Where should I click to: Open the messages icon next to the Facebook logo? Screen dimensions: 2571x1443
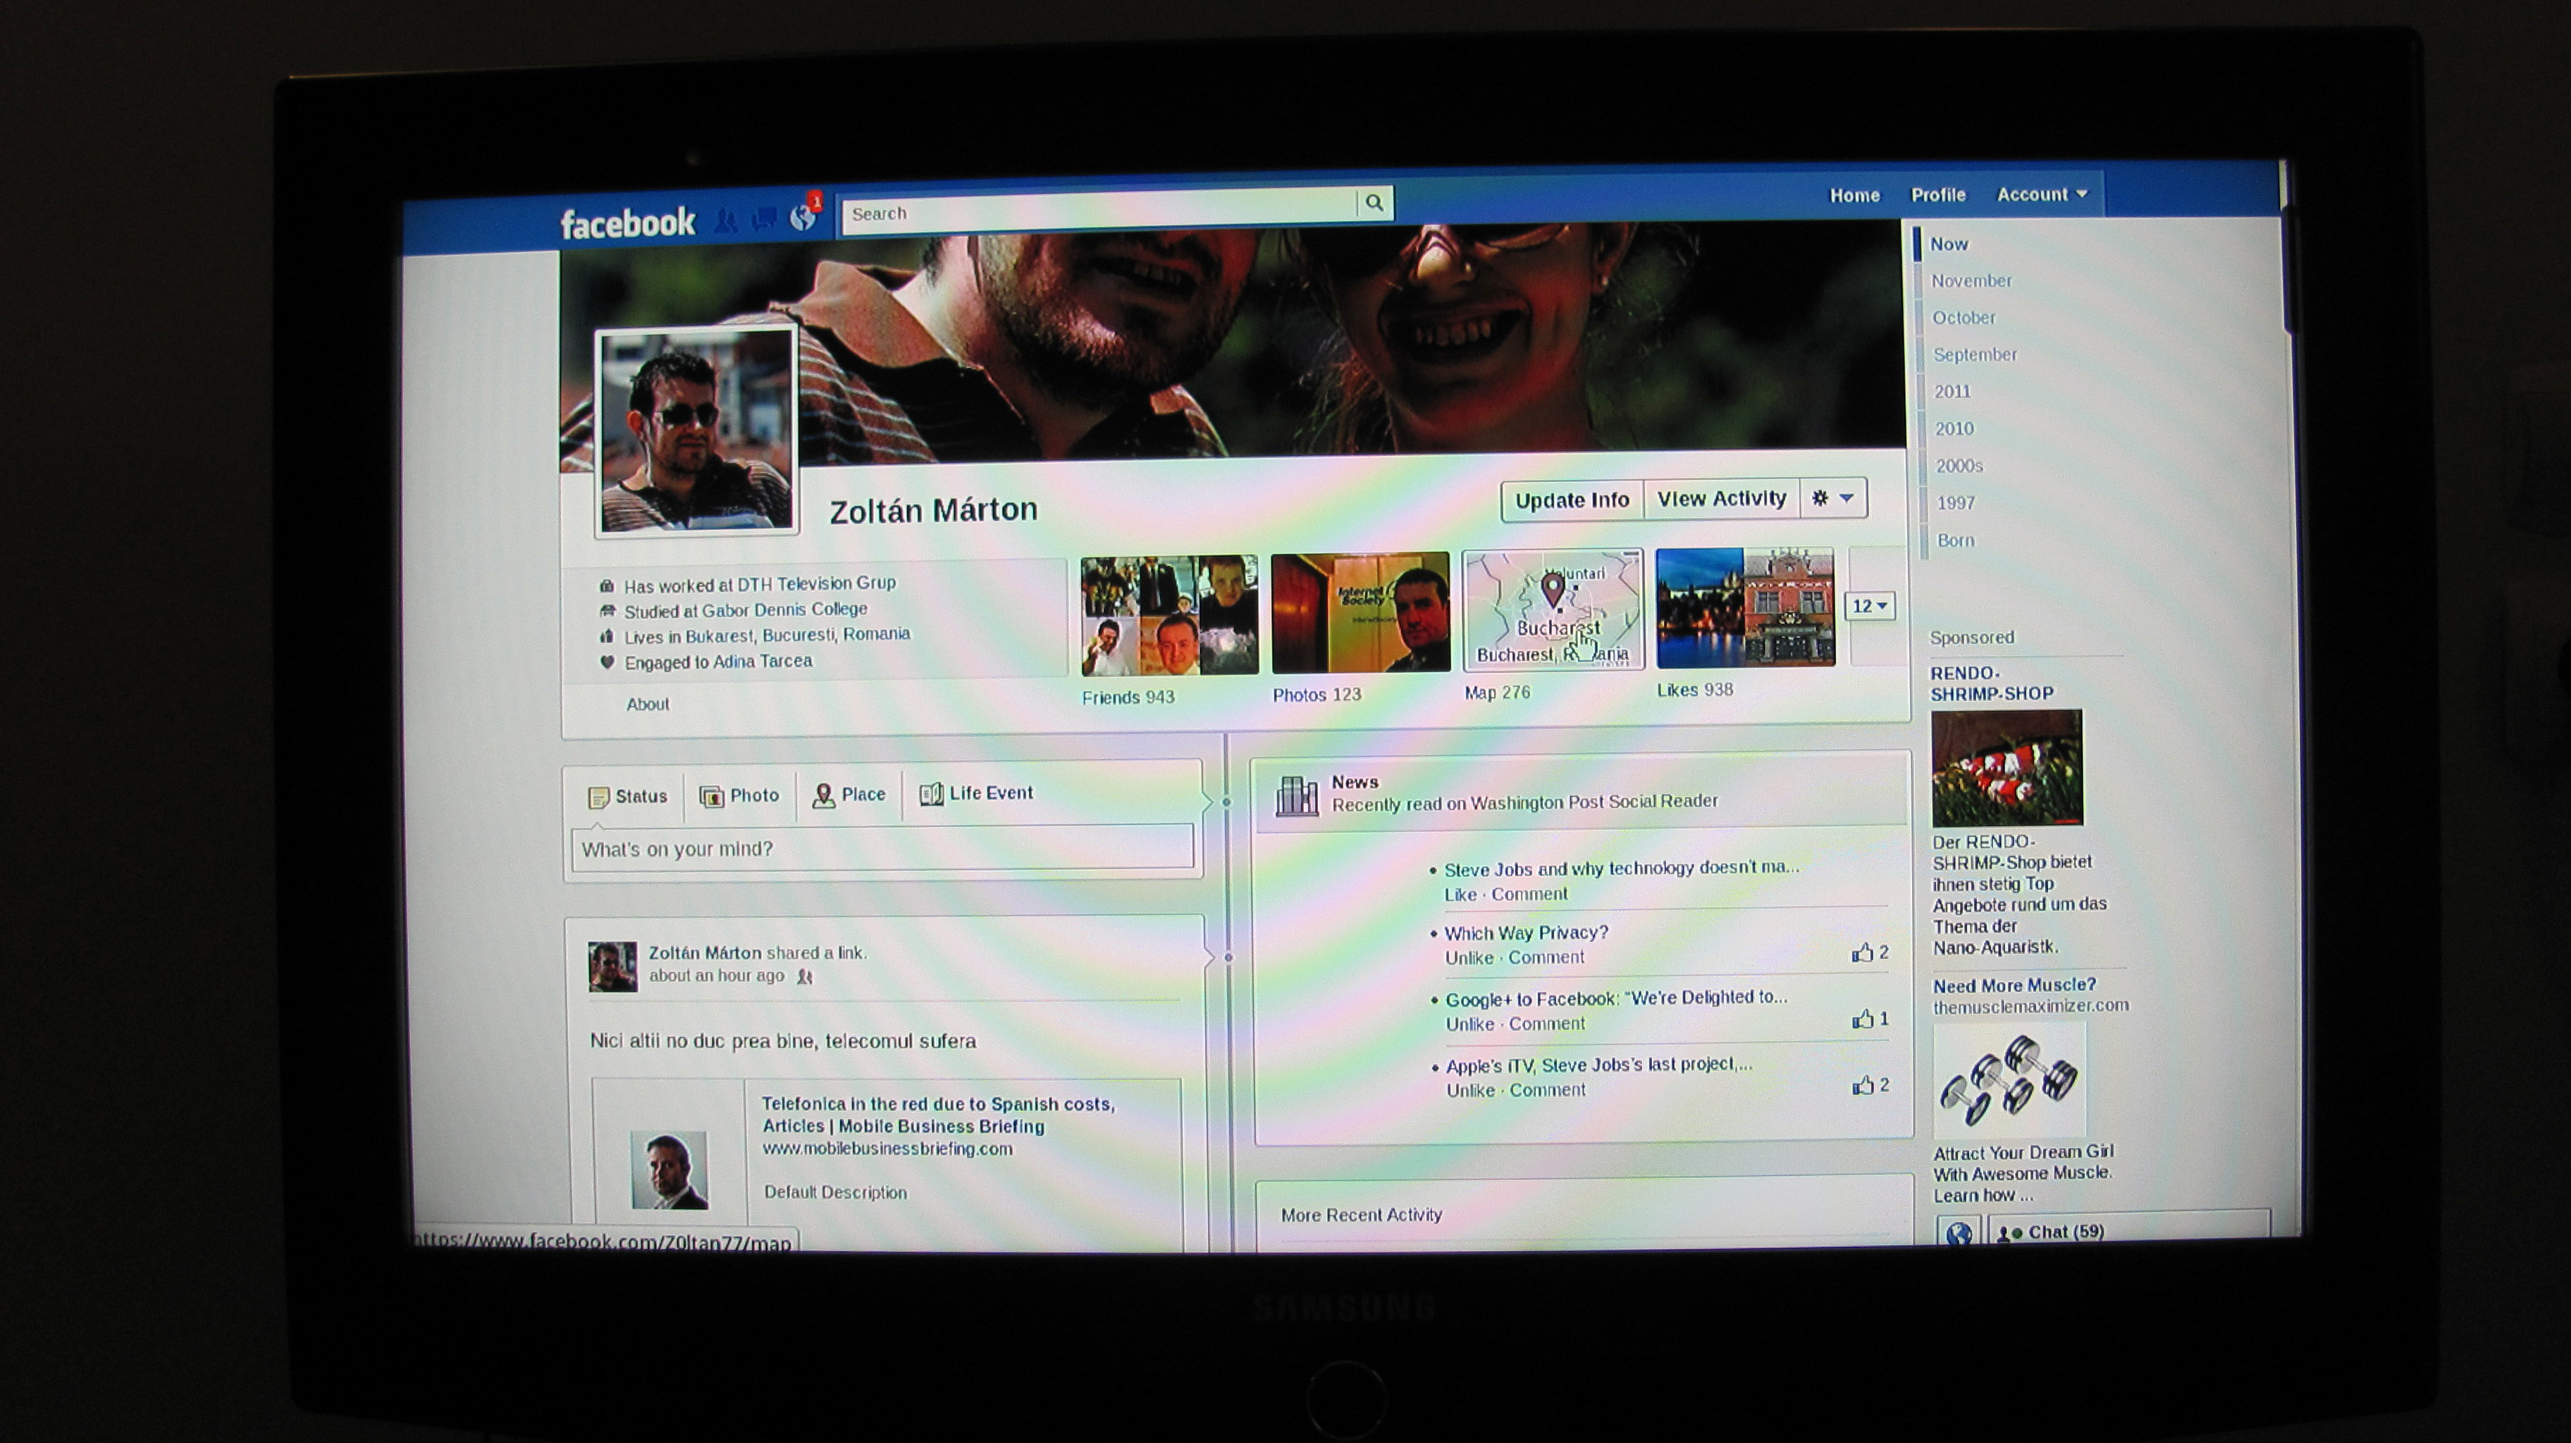point(765,218)
